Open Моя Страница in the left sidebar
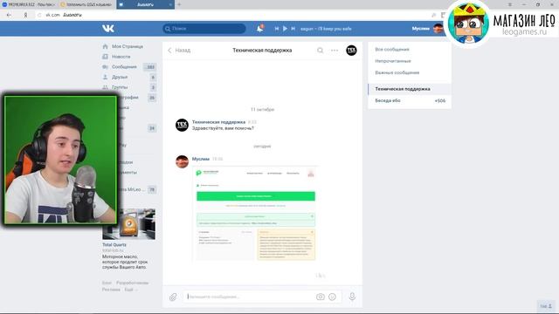Screen dimensions: 559x314 (x=128, y=46)
